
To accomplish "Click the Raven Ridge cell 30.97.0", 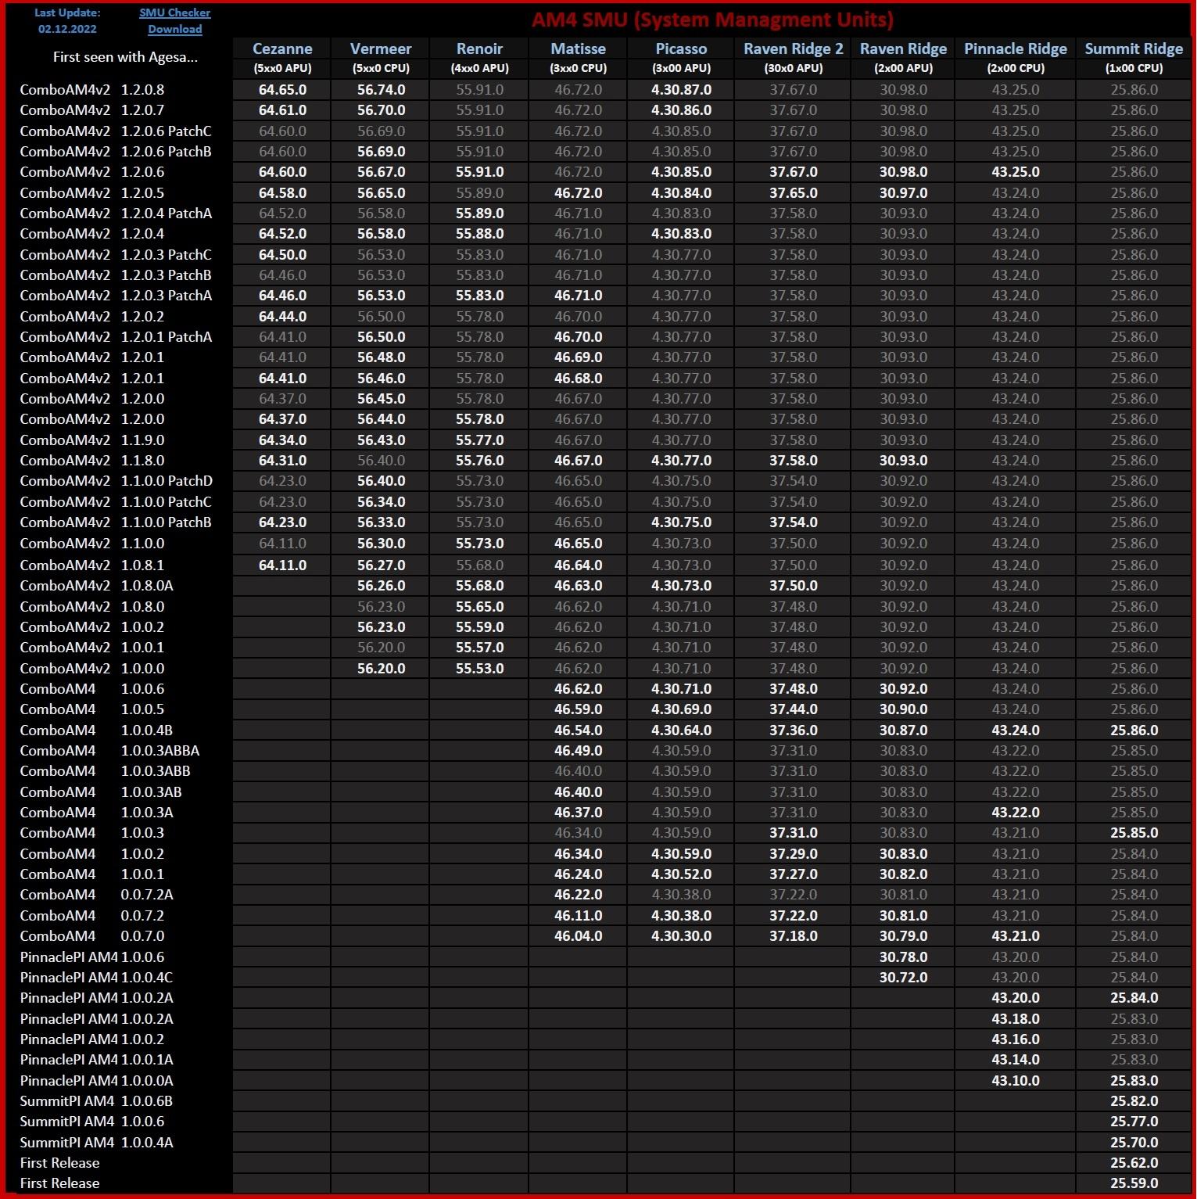I will [x=903, y=192].
